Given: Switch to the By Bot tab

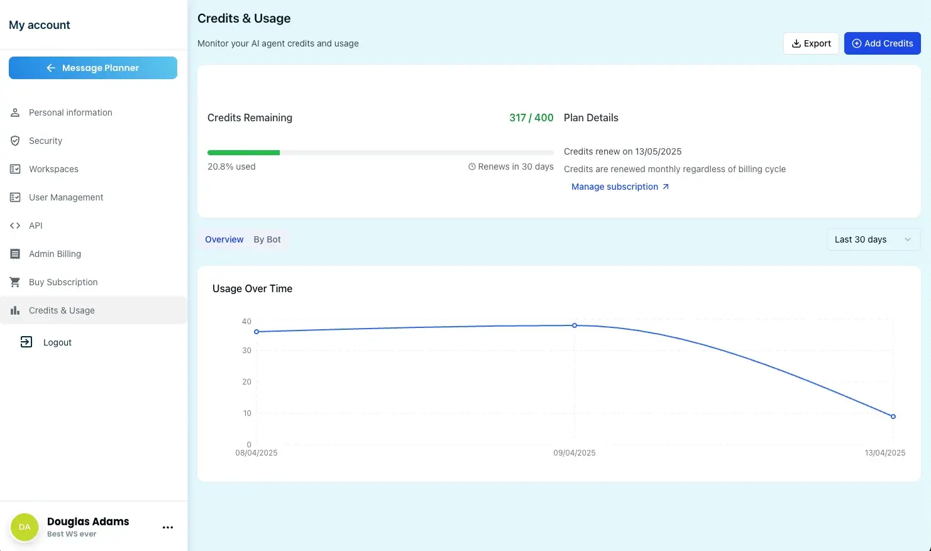Looking at the screenshot, I should tap(267, 239).
